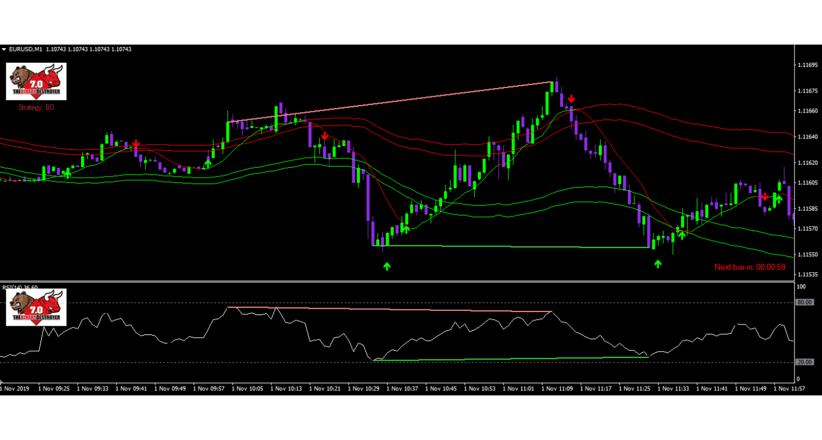Open the chart menu triangle beside EURUSD,M1

4,49
